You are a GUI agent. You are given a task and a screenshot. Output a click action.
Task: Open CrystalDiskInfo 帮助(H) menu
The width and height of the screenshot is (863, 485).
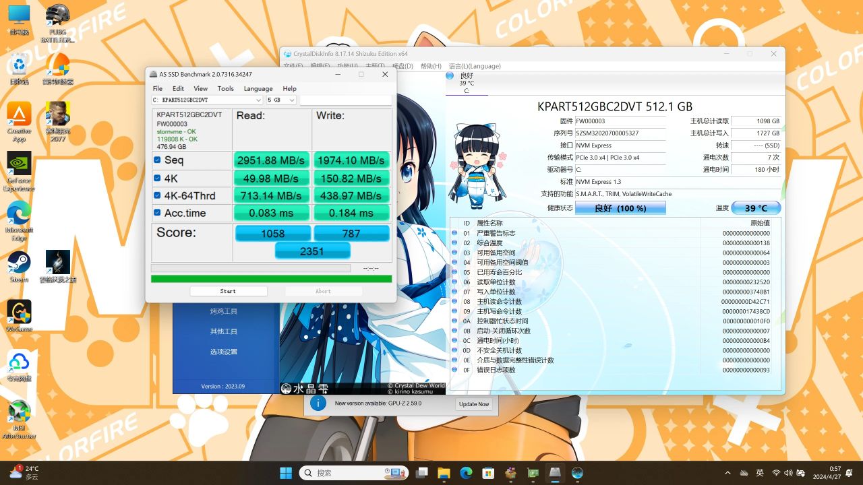click(x=431, y=66)
